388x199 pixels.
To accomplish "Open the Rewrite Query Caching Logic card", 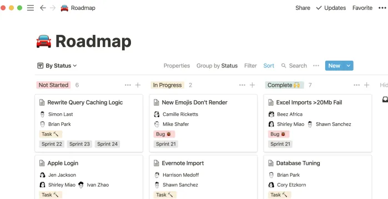I will click(x=89, y=123).
